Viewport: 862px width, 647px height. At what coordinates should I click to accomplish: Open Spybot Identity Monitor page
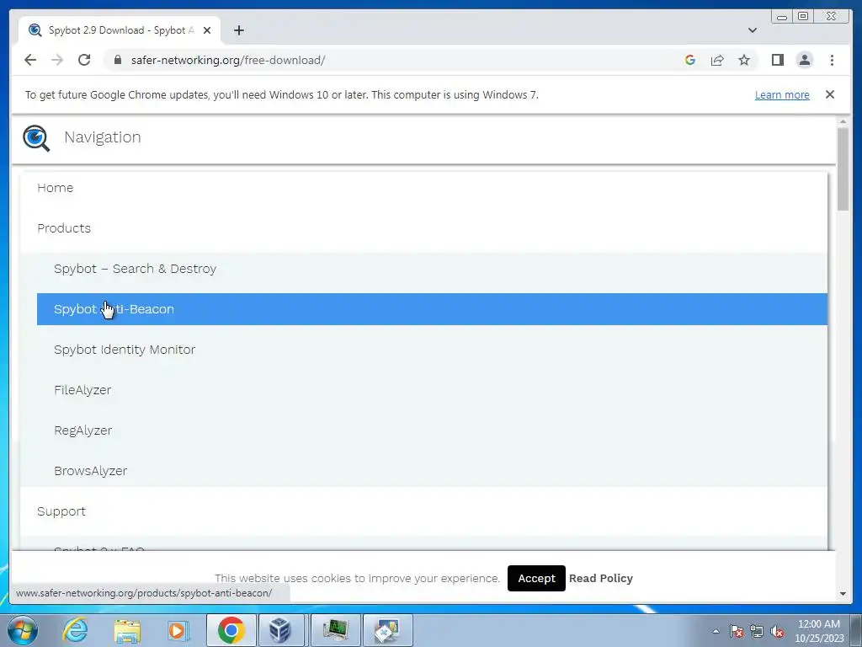click(x=125, y=350)
